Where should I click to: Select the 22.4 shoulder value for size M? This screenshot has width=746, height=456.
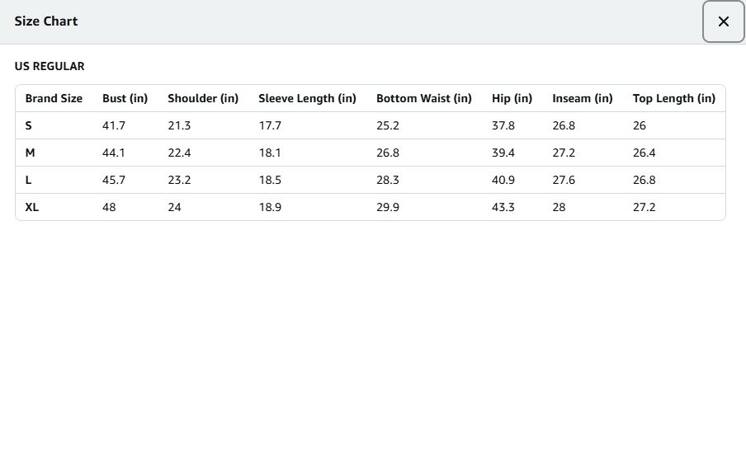coord(180,153)
